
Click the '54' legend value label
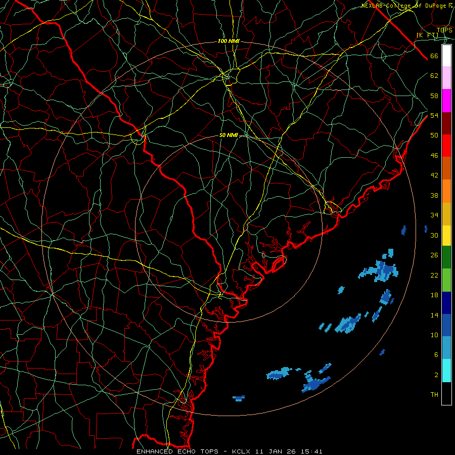click(434, 115)
